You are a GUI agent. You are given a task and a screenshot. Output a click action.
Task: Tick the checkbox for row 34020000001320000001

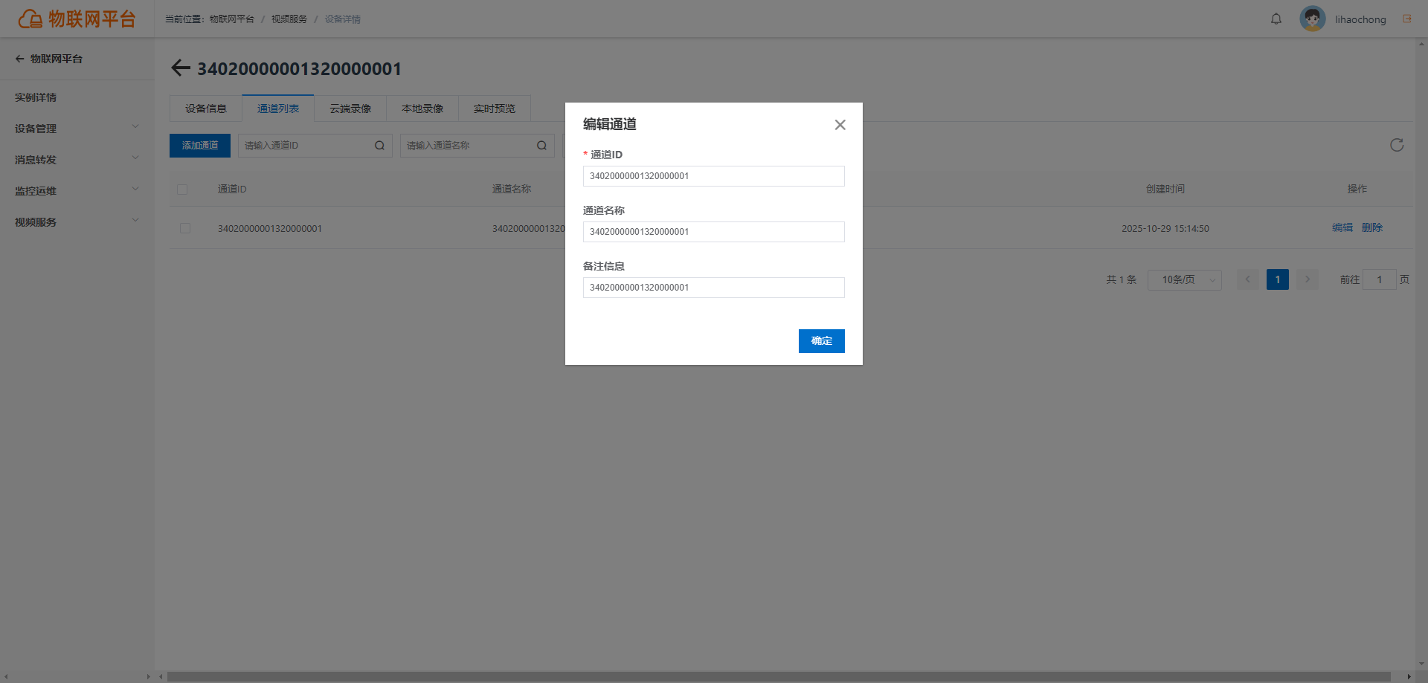click(185, 228)
